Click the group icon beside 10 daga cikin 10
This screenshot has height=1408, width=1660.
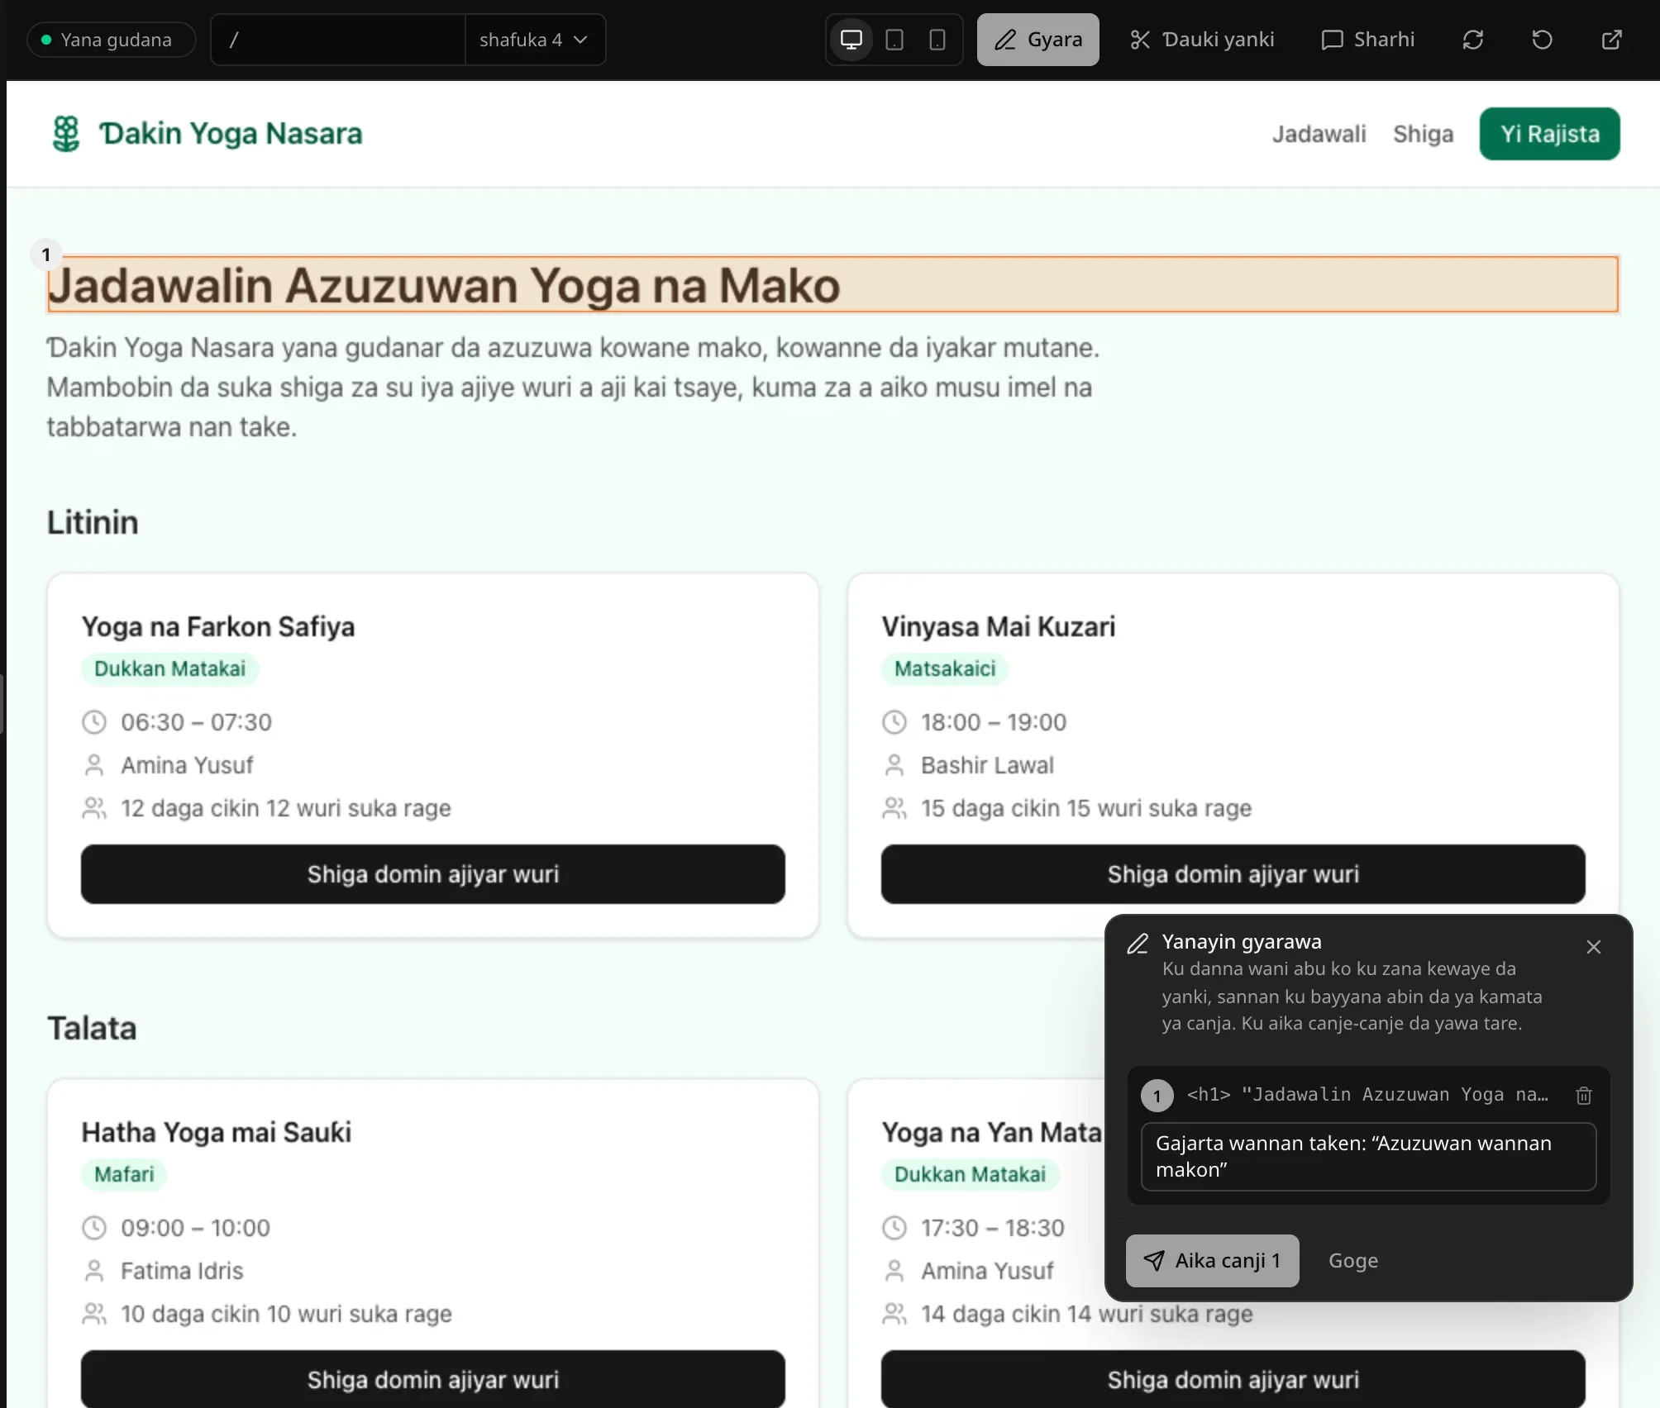pyautogui.click(x=94, y=1314)
